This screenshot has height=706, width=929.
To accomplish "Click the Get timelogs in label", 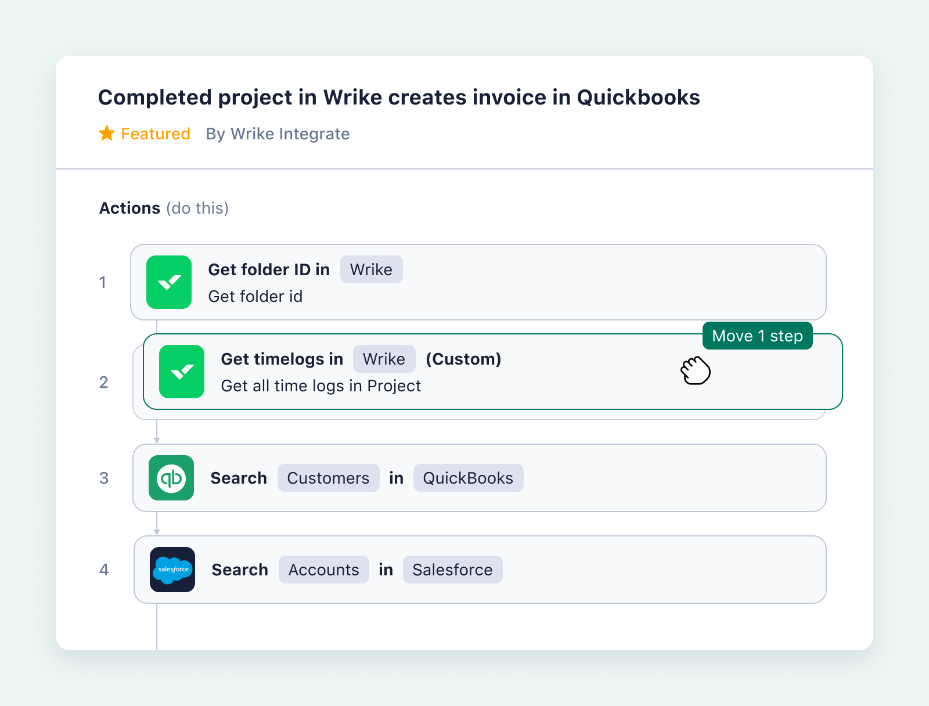I will click(x=282, y=359).
